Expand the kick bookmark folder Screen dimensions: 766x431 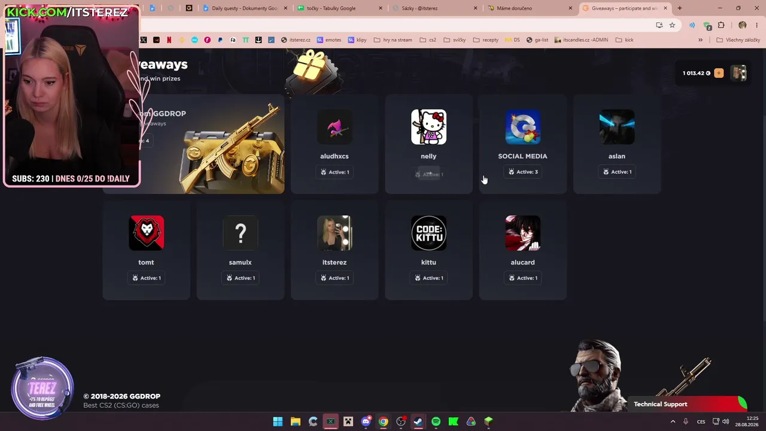coord(624,40)
